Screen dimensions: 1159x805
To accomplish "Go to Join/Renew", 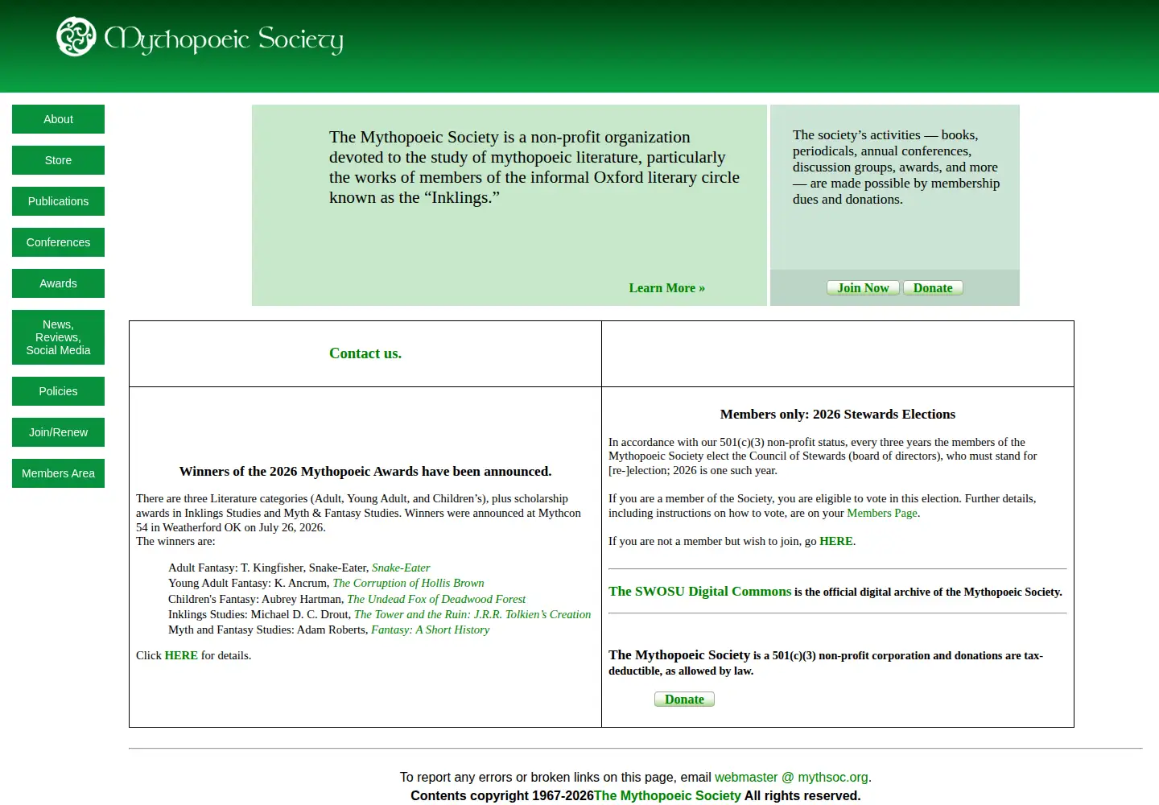I will point(58,432).
